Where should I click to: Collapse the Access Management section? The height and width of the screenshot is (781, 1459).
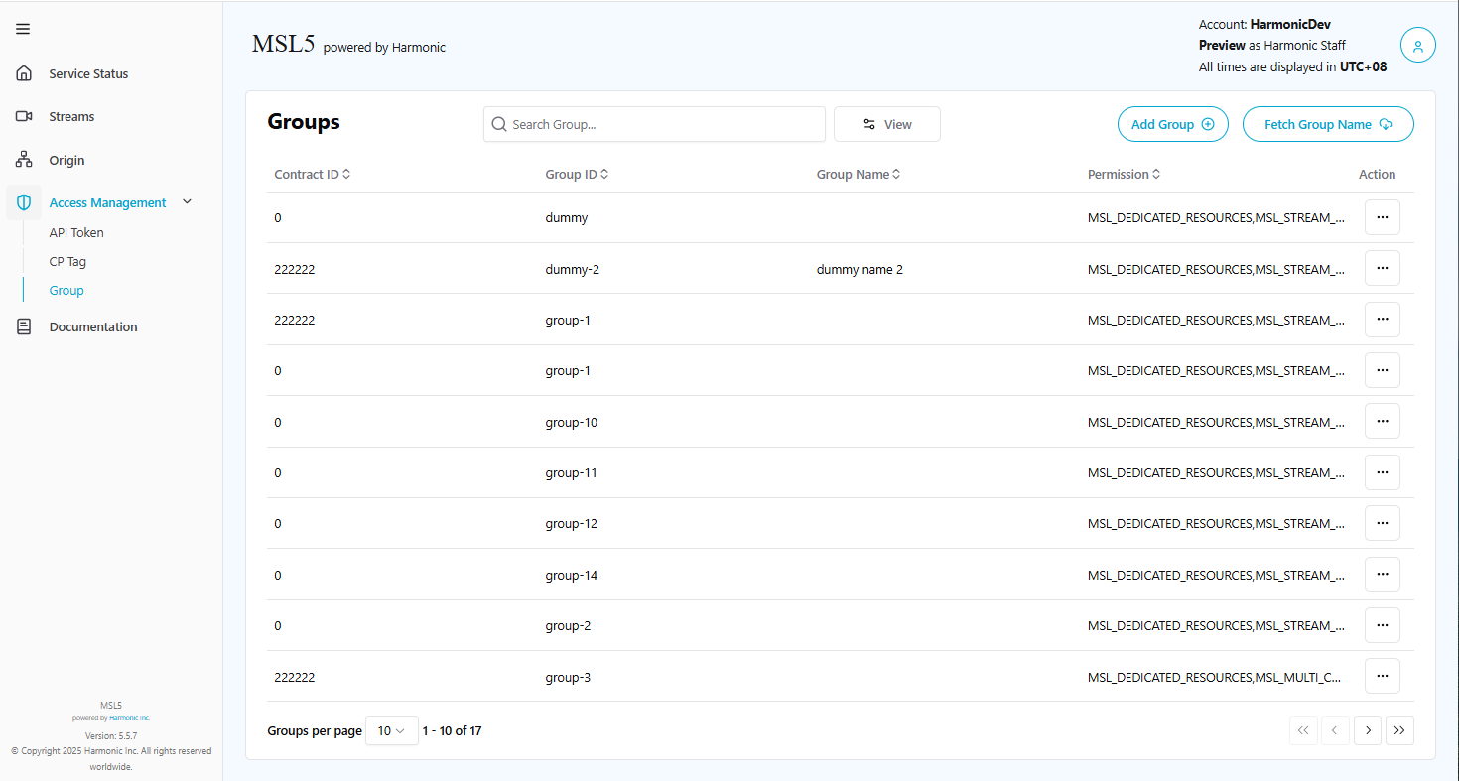[187, 202]
